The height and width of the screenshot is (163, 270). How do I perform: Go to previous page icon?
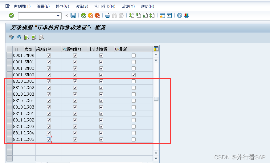click(138, 15)
